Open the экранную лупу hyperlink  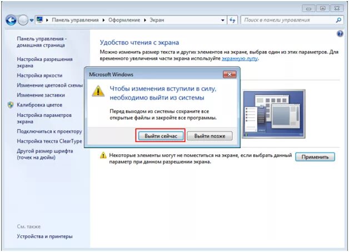tap(240, 58)
